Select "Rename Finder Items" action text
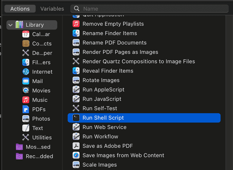The width and height of the screenshot is (233, 170). pyautogui.click(x=110, y=33)
